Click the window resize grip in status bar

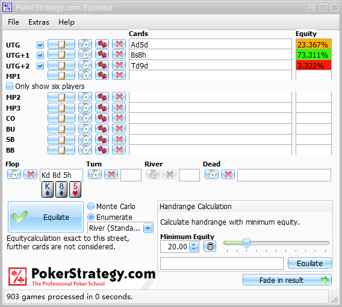(x=334, y=300)
